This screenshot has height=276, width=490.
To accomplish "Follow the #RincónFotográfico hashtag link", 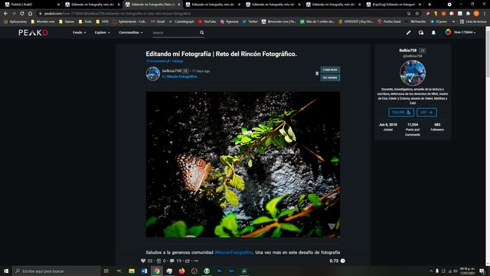I will pos(234,252).
